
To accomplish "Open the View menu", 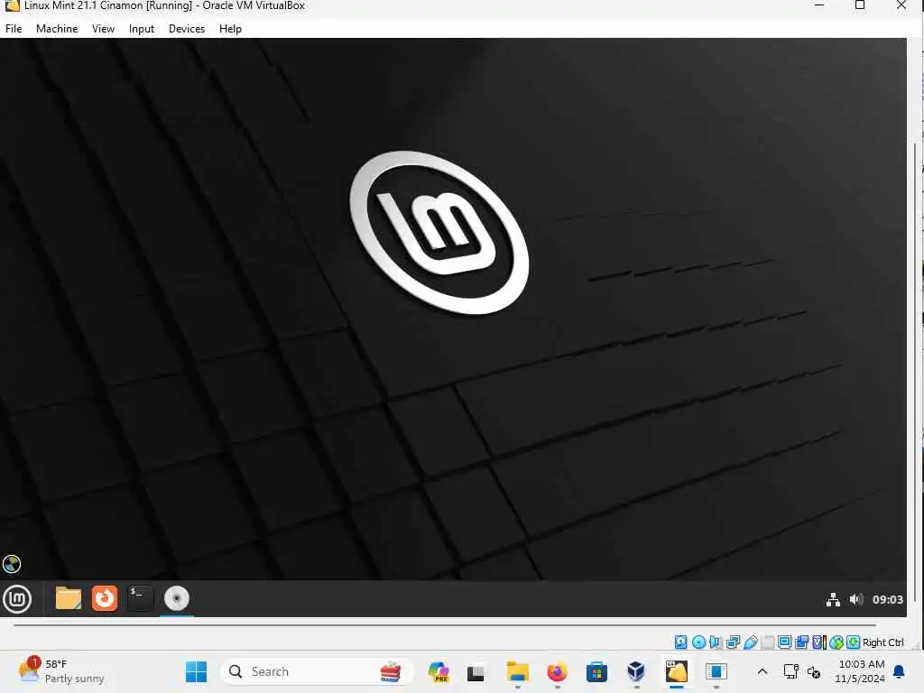I will coord(103,29).
